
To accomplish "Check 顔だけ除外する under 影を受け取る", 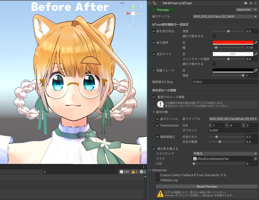I will [x=214, y=36].
